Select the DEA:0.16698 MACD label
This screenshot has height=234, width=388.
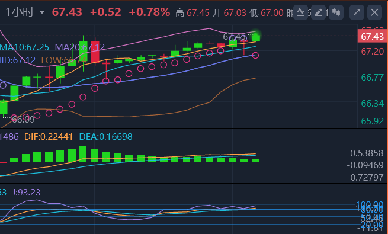105,136
